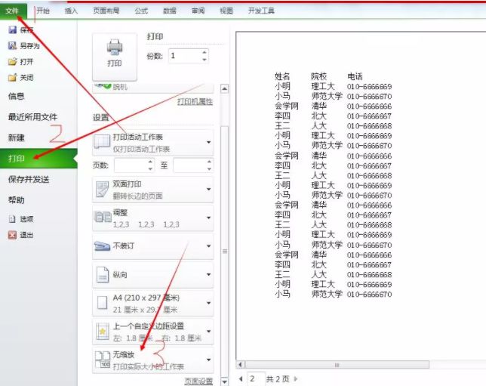Click the current page number field

click(x=256, y=379)
